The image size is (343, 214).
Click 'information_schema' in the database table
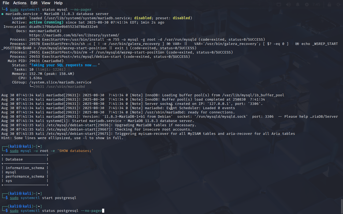click(25, 168)
